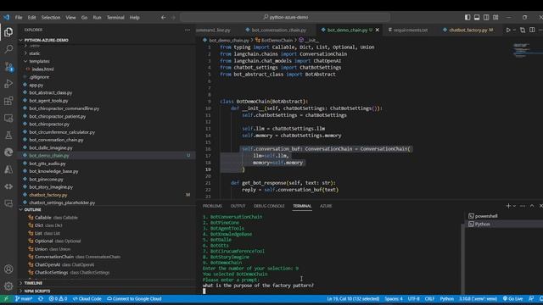
Task: Open errors and warnings count in status bar
Action: click(x=58, y=299)
